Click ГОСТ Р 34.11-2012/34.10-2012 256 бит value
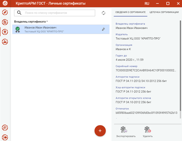 tap(141, 81)
